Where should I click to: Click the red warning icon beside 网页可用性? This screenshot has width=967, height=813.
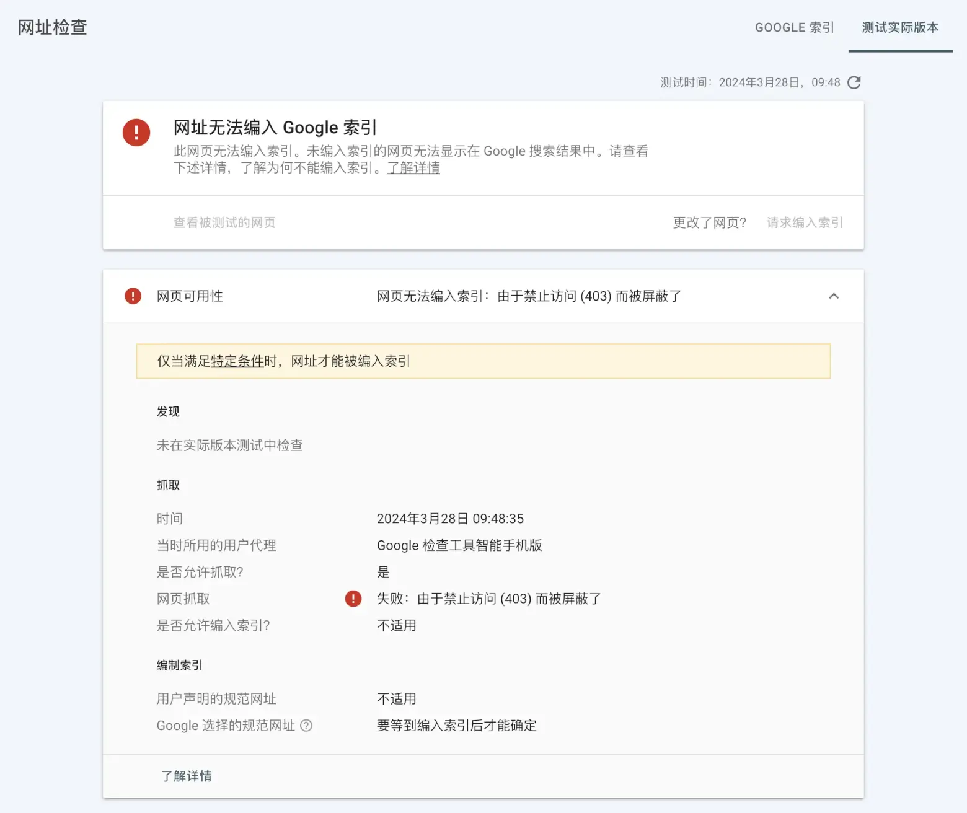click(133, 296)
